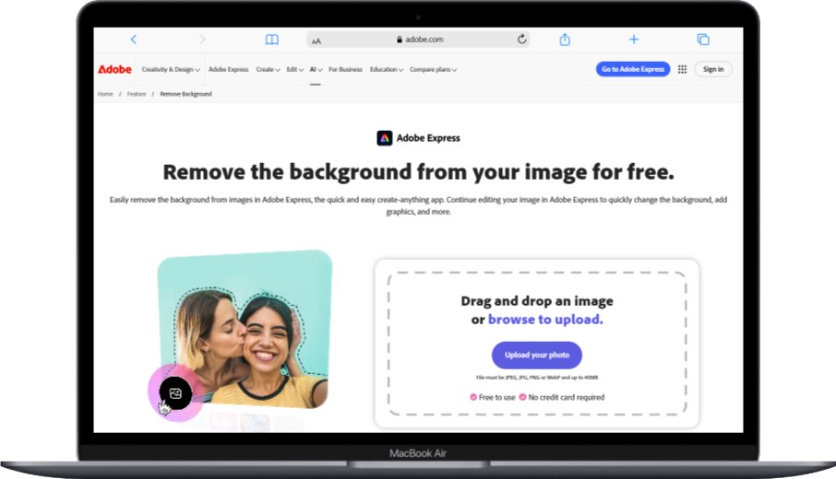
Task: Reload the page with the refresh icon
Action: (522, 39)
